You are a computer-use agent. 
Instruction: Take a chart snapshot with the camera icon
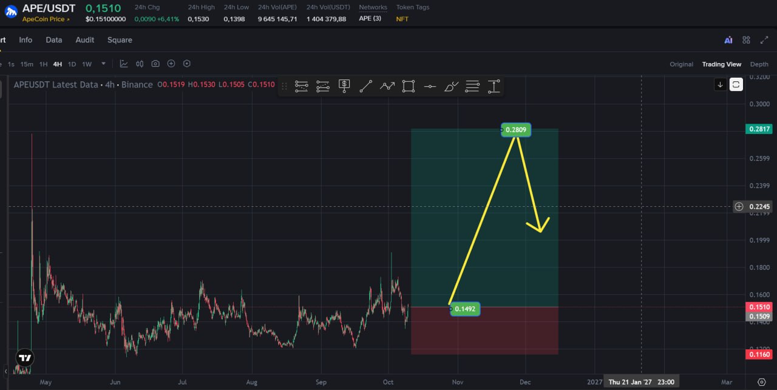(x=155, y=64)
